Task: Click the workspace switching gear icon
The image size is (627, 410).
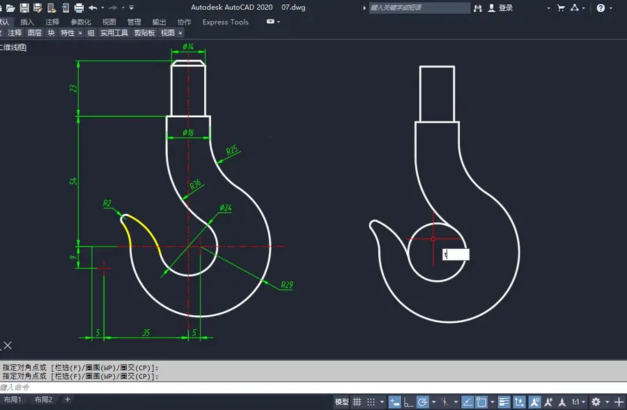Action: [x=596, y=402]
